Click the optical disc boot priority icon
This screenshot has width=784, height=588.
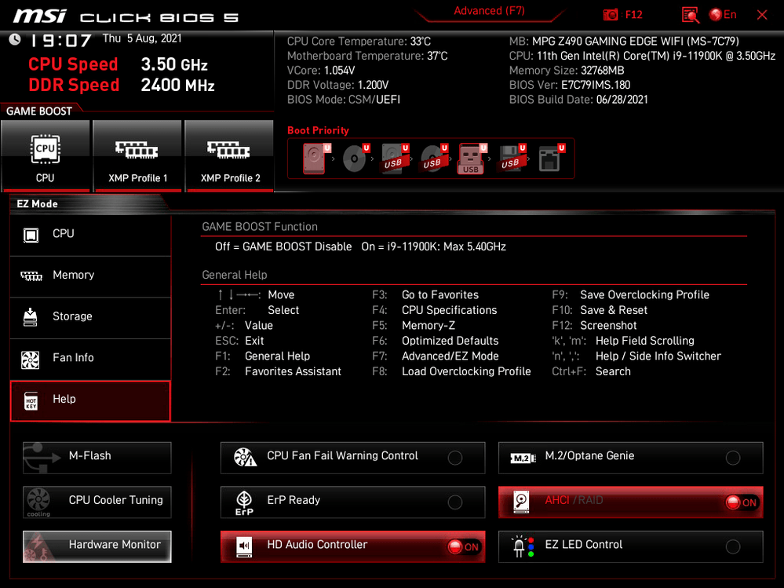point(355,159)
